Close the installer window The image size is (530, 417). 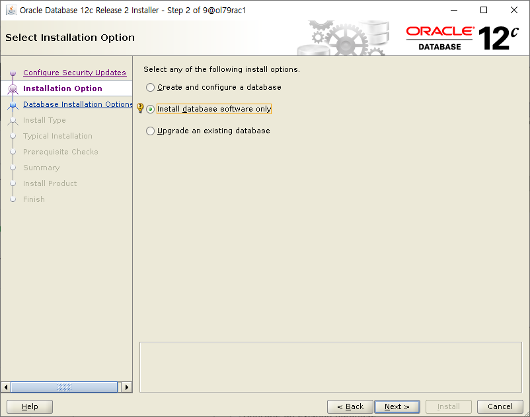[x=513, y=10]
